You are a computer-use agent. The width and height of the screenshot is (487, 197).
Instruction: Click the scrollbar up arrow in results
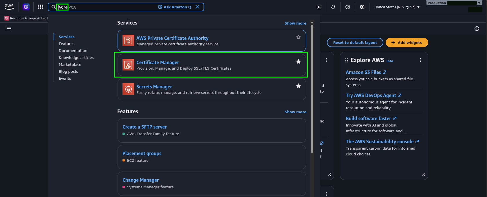pyautogui.click(x=312, y=22)
